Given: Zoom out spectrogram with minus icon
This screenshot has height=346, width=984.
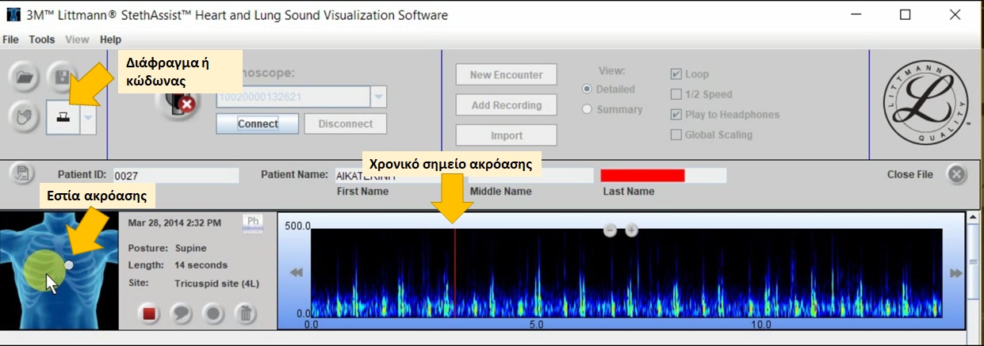Looking at the screenshot, I should point(610,230).
